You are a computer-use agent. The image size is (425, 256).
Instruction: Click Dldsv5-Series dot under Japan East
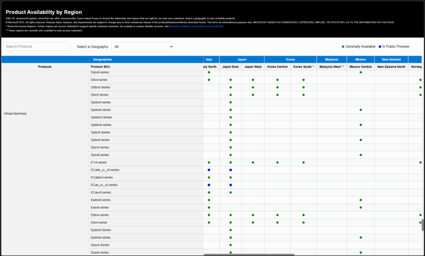pyautogui.click(x=231, y=88)
